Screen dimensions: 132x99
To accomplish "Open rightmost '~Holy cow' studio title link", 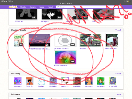I will pyautogui.click(x=111, y=49).
